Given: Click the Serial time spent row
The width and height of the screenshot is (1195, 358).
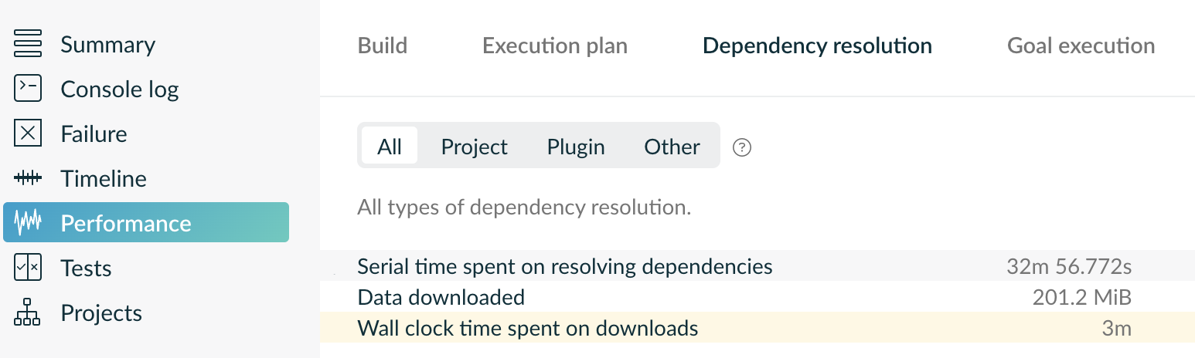Looking at the screenshot, I should (x=565, y=267).
